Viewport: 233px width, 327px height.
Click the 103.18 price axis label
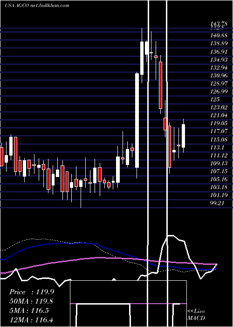point(219,187)
